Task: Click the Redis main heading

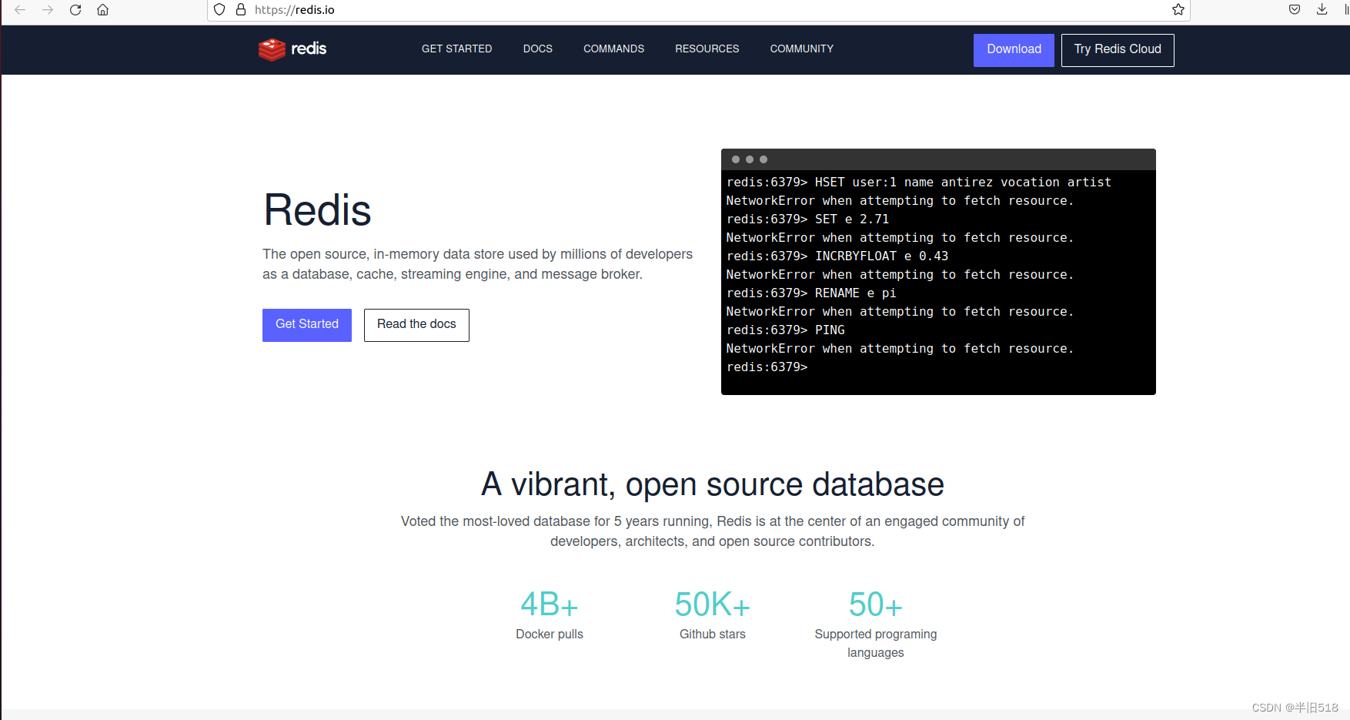Action: tap(317, 210)
